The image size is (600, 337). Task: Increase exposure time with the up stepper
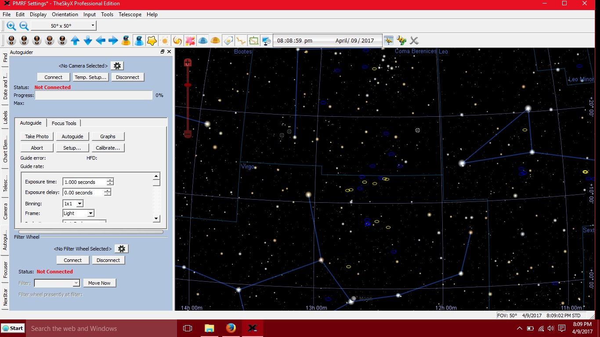[110, 180]
